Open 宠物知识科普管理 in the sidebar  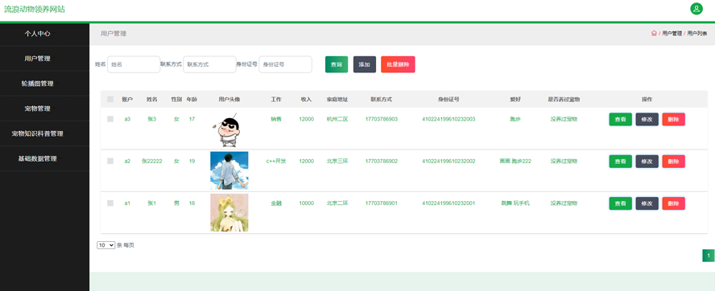pyautogui.click(x=37, y=134)
